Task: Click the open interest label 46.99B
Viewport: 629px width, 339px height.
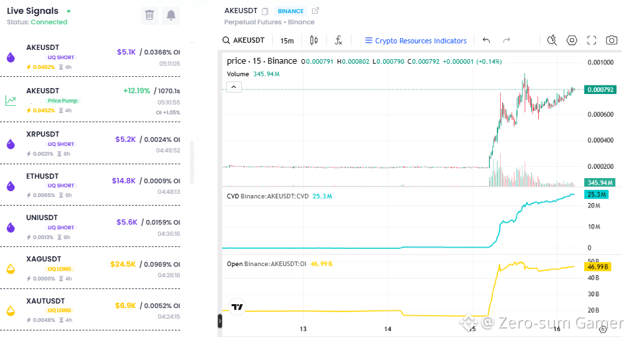Action: [597, 267]
